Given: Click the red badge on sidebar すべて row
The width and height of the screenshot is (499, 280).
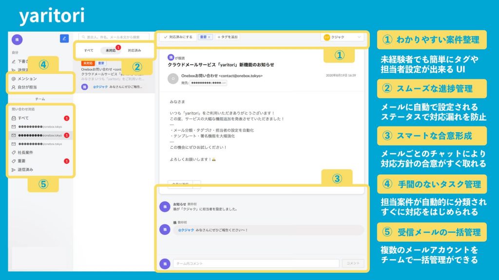Looking at the screenshot, I should point(66,118).
